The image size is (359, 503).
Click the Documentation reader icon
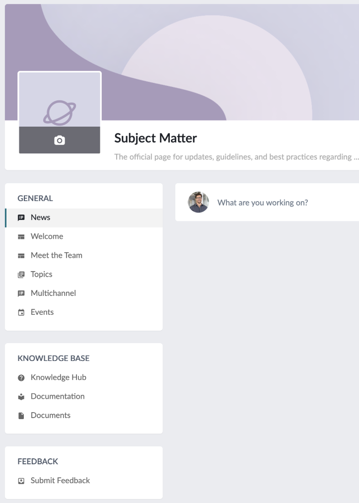pyautogui.click(x=21, y=396)
